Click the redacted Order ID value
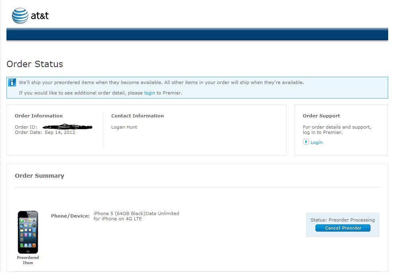 (68, 127)
